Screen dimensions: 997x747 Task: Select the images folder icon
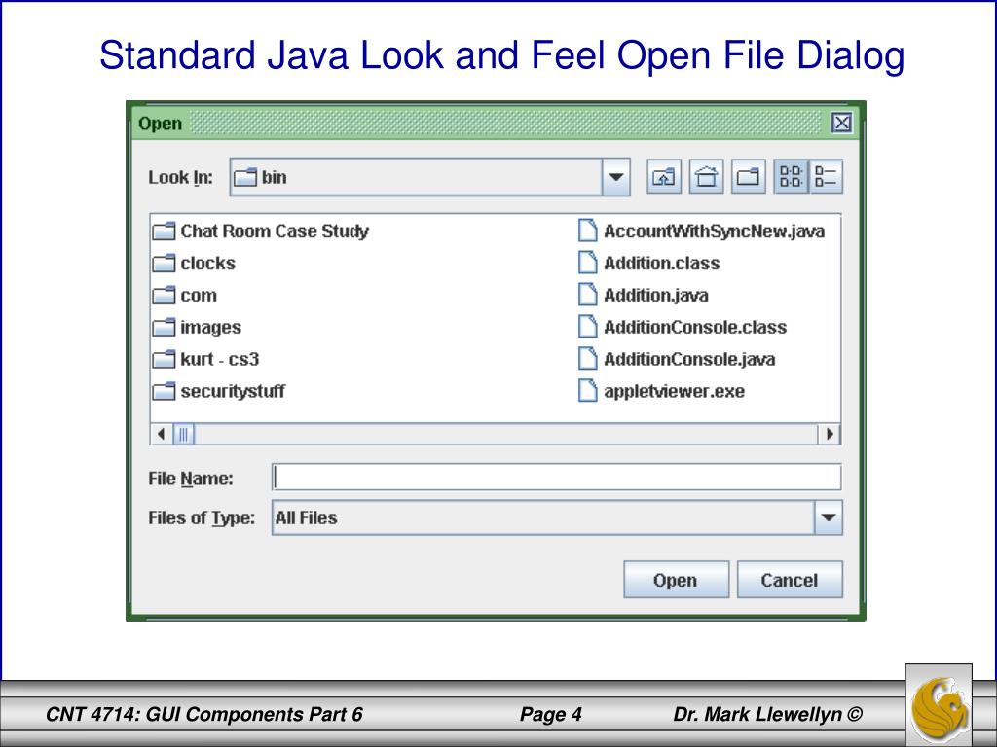(164, 327)
